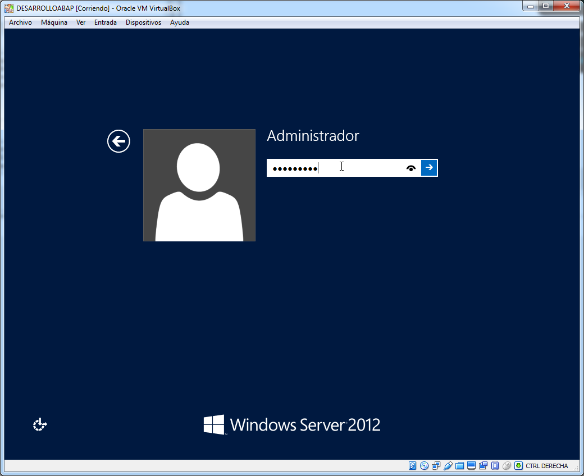Screen dimensions: 584x476
Task: Open the Ease of Access icon
Action: pyautogui.click(x=40, y=424)
